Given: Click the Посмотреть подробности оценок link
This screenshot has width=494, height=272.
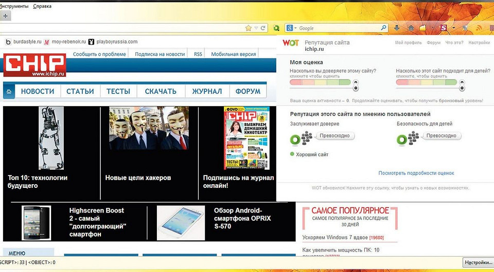Looking at the screenshot, I should (416, 173).
